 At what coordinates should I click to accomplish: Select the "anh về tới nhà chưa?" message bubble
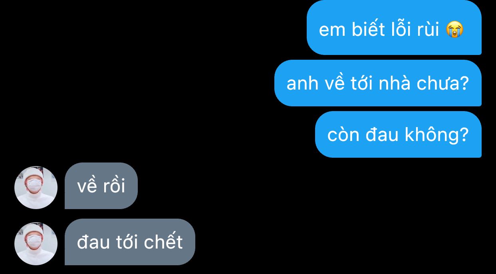tap(378, 83)
